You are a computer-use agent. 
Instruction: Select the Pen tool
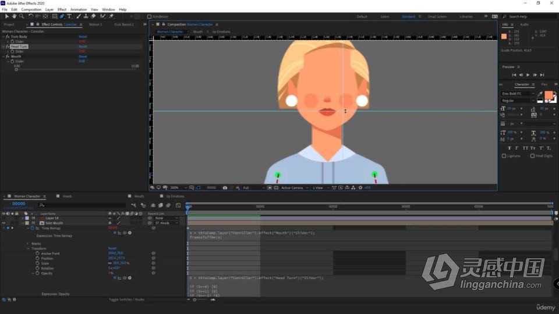click(x=62, y=16)
